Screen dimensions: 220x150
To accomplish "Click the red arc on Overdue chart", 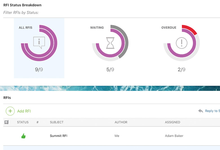I will (x=190, y=29).
